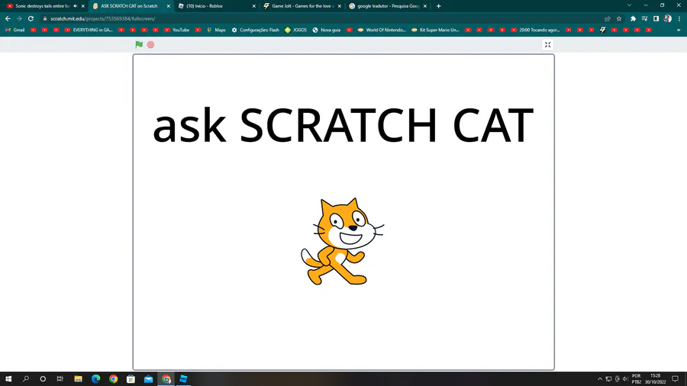Click the green flag to start project
Image resolution: width=687 pixels, height=386 pixels.
[139, 44]
